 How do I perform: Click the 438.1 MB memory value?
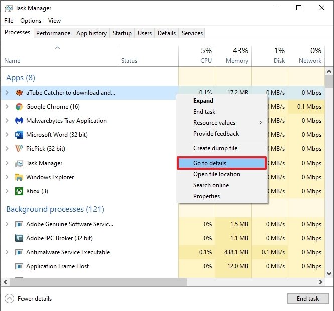[x=236, y=252]
